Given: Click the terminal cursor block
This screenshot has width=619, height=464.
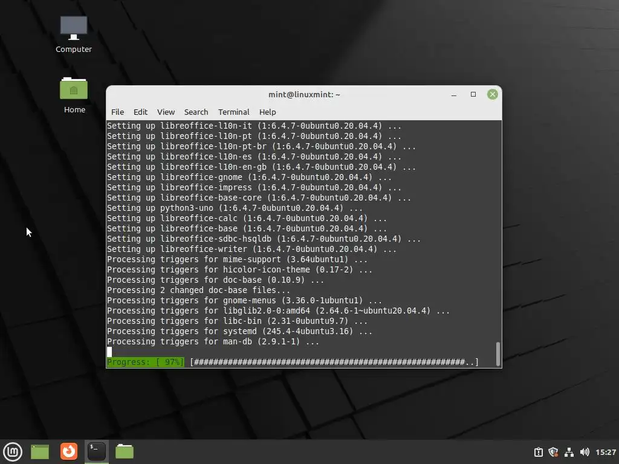Looking at the screenshot, I should [x=109, y=352].
